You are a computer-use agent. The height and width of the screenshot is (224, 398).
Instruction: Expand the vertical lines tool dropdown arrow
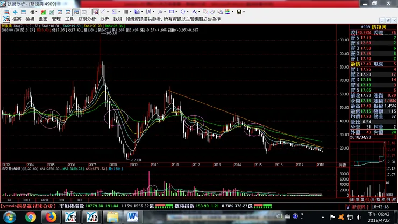click(131, 12)
